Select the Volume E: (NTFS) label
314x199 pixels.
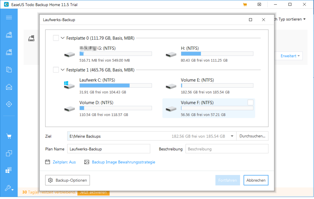197,80
